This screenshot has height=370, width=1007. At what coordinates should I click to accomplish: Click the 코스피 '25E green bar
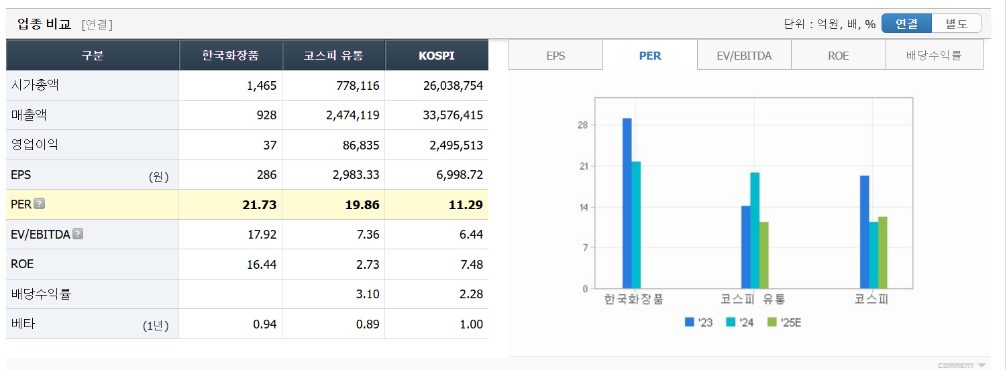tap(882, 253)
